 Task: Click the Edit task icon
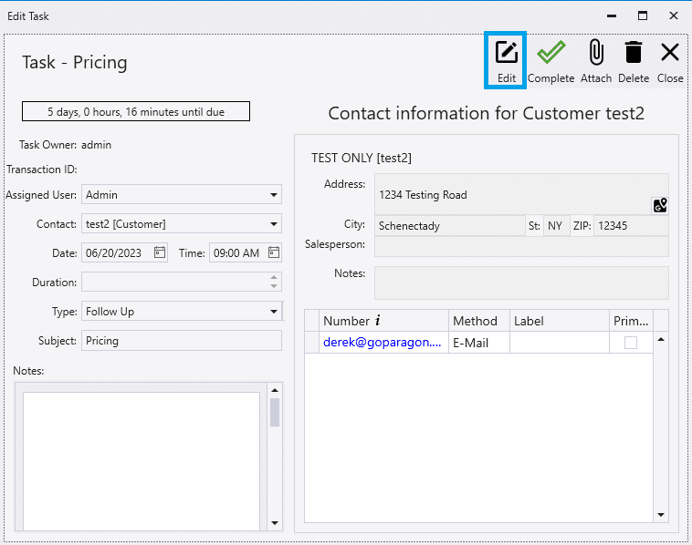click(506, 53)
